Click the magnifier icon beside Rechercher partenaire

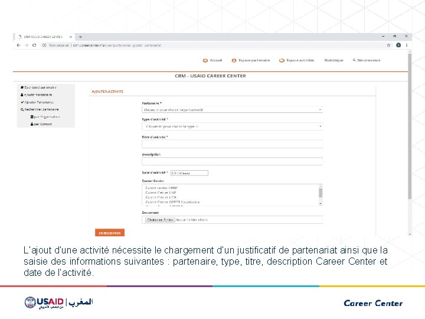22,110
